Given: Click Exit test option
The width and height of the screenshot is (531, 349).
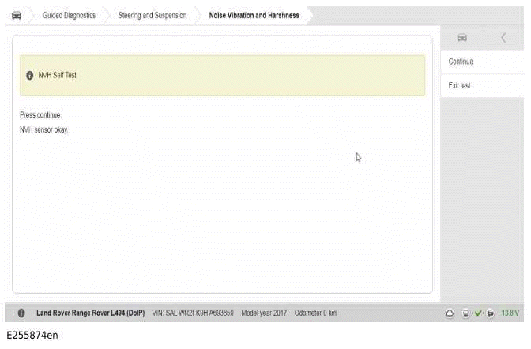Looking at the screenshot, I should point(459,85).
